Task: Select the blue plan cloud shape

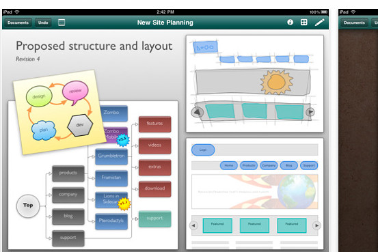Action: (44, 130)
